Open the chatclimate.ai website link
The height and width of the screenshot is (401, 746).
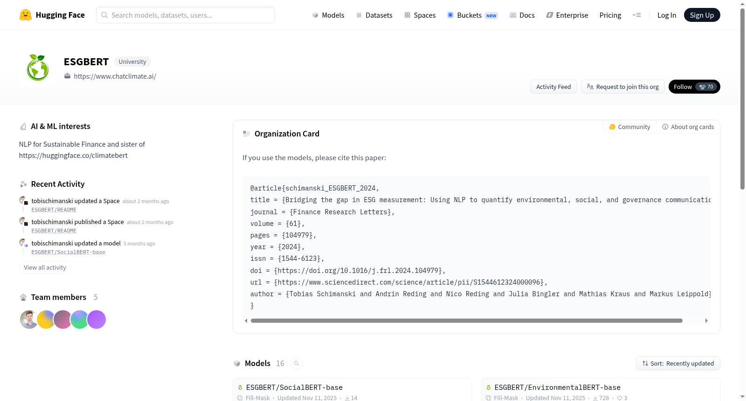[x=115, y=76]
